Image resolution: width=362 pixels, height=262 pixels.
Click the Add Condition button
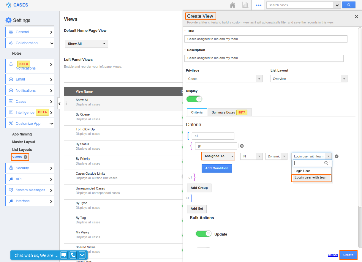click(x=216, y=168)
